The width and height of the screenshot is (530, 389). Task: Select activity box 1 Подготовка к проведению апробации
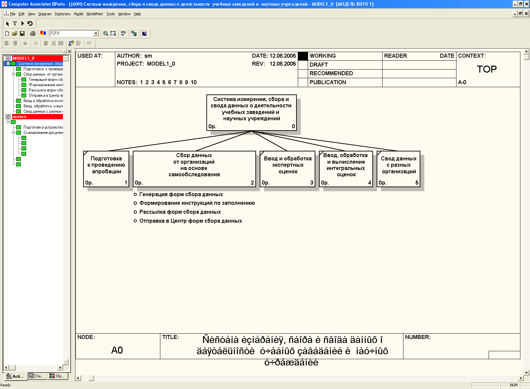click(106, 169)
